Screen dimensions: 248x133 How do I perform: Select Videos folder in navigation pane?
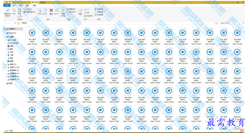click(10, 46)
